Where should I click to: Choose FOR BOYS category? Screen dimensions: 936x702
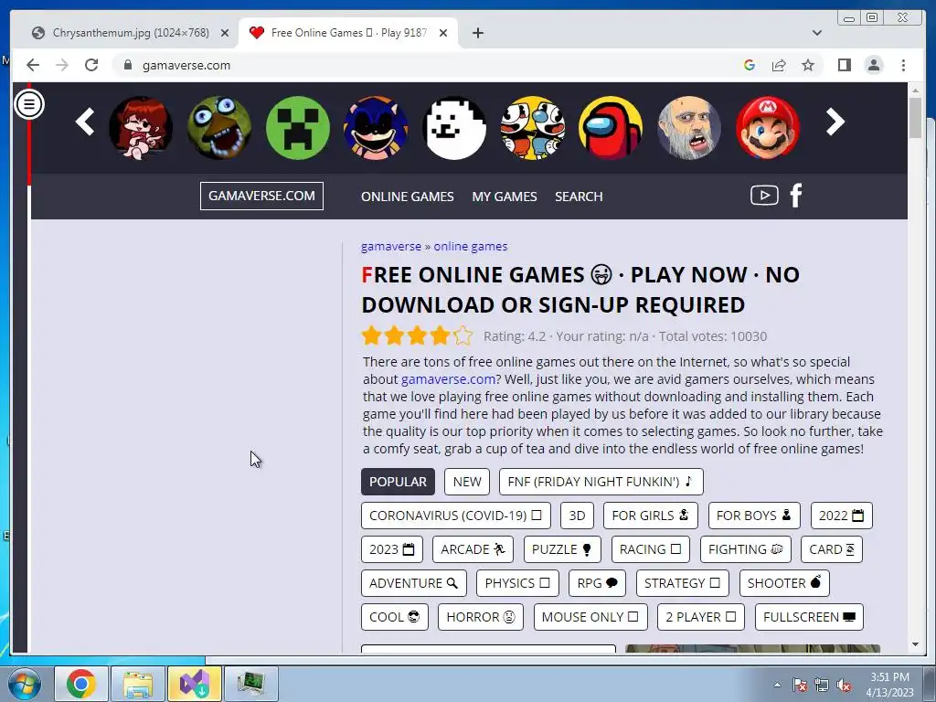[x=754, y=516]
